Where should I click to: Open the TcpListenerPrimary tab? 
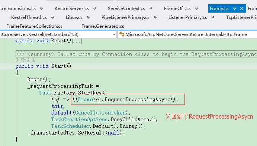tap(241, 17)
